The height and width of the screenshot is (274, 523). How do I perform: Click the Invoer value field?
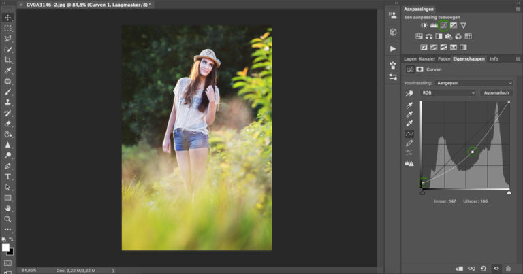point(452,201)
